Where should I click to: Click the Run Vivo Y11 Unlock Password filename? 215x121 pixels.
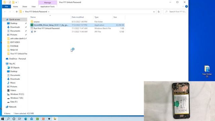coord(47,28)
